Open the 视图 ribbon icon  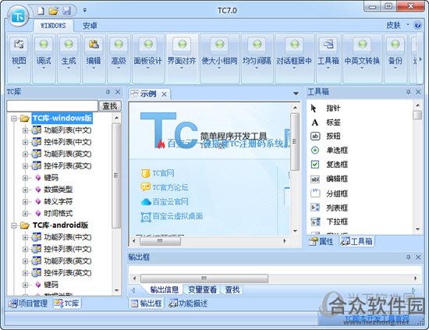pyautogui.click(x=19, y=44)
